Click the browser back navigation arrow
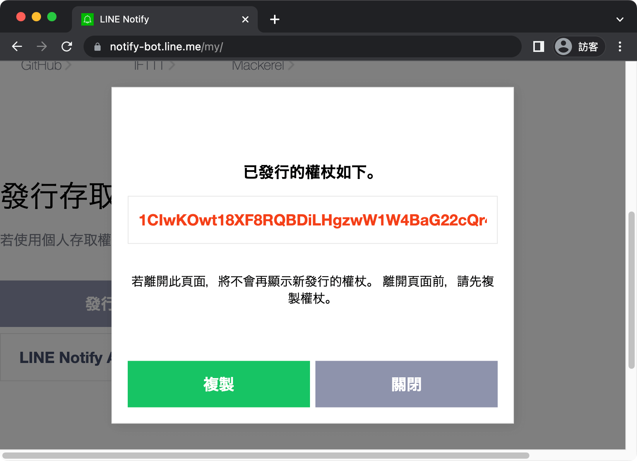This screenshot has height=461, width=637. [x=17, y=46]
